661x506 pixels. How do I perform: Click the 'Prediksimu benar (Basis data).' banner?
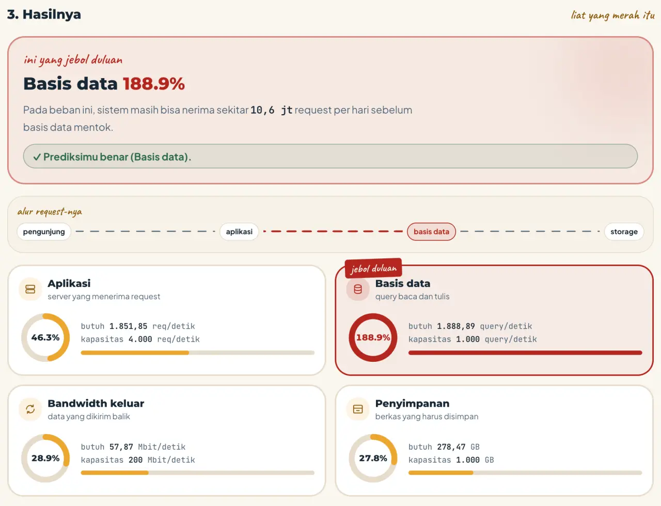(330, 156)
